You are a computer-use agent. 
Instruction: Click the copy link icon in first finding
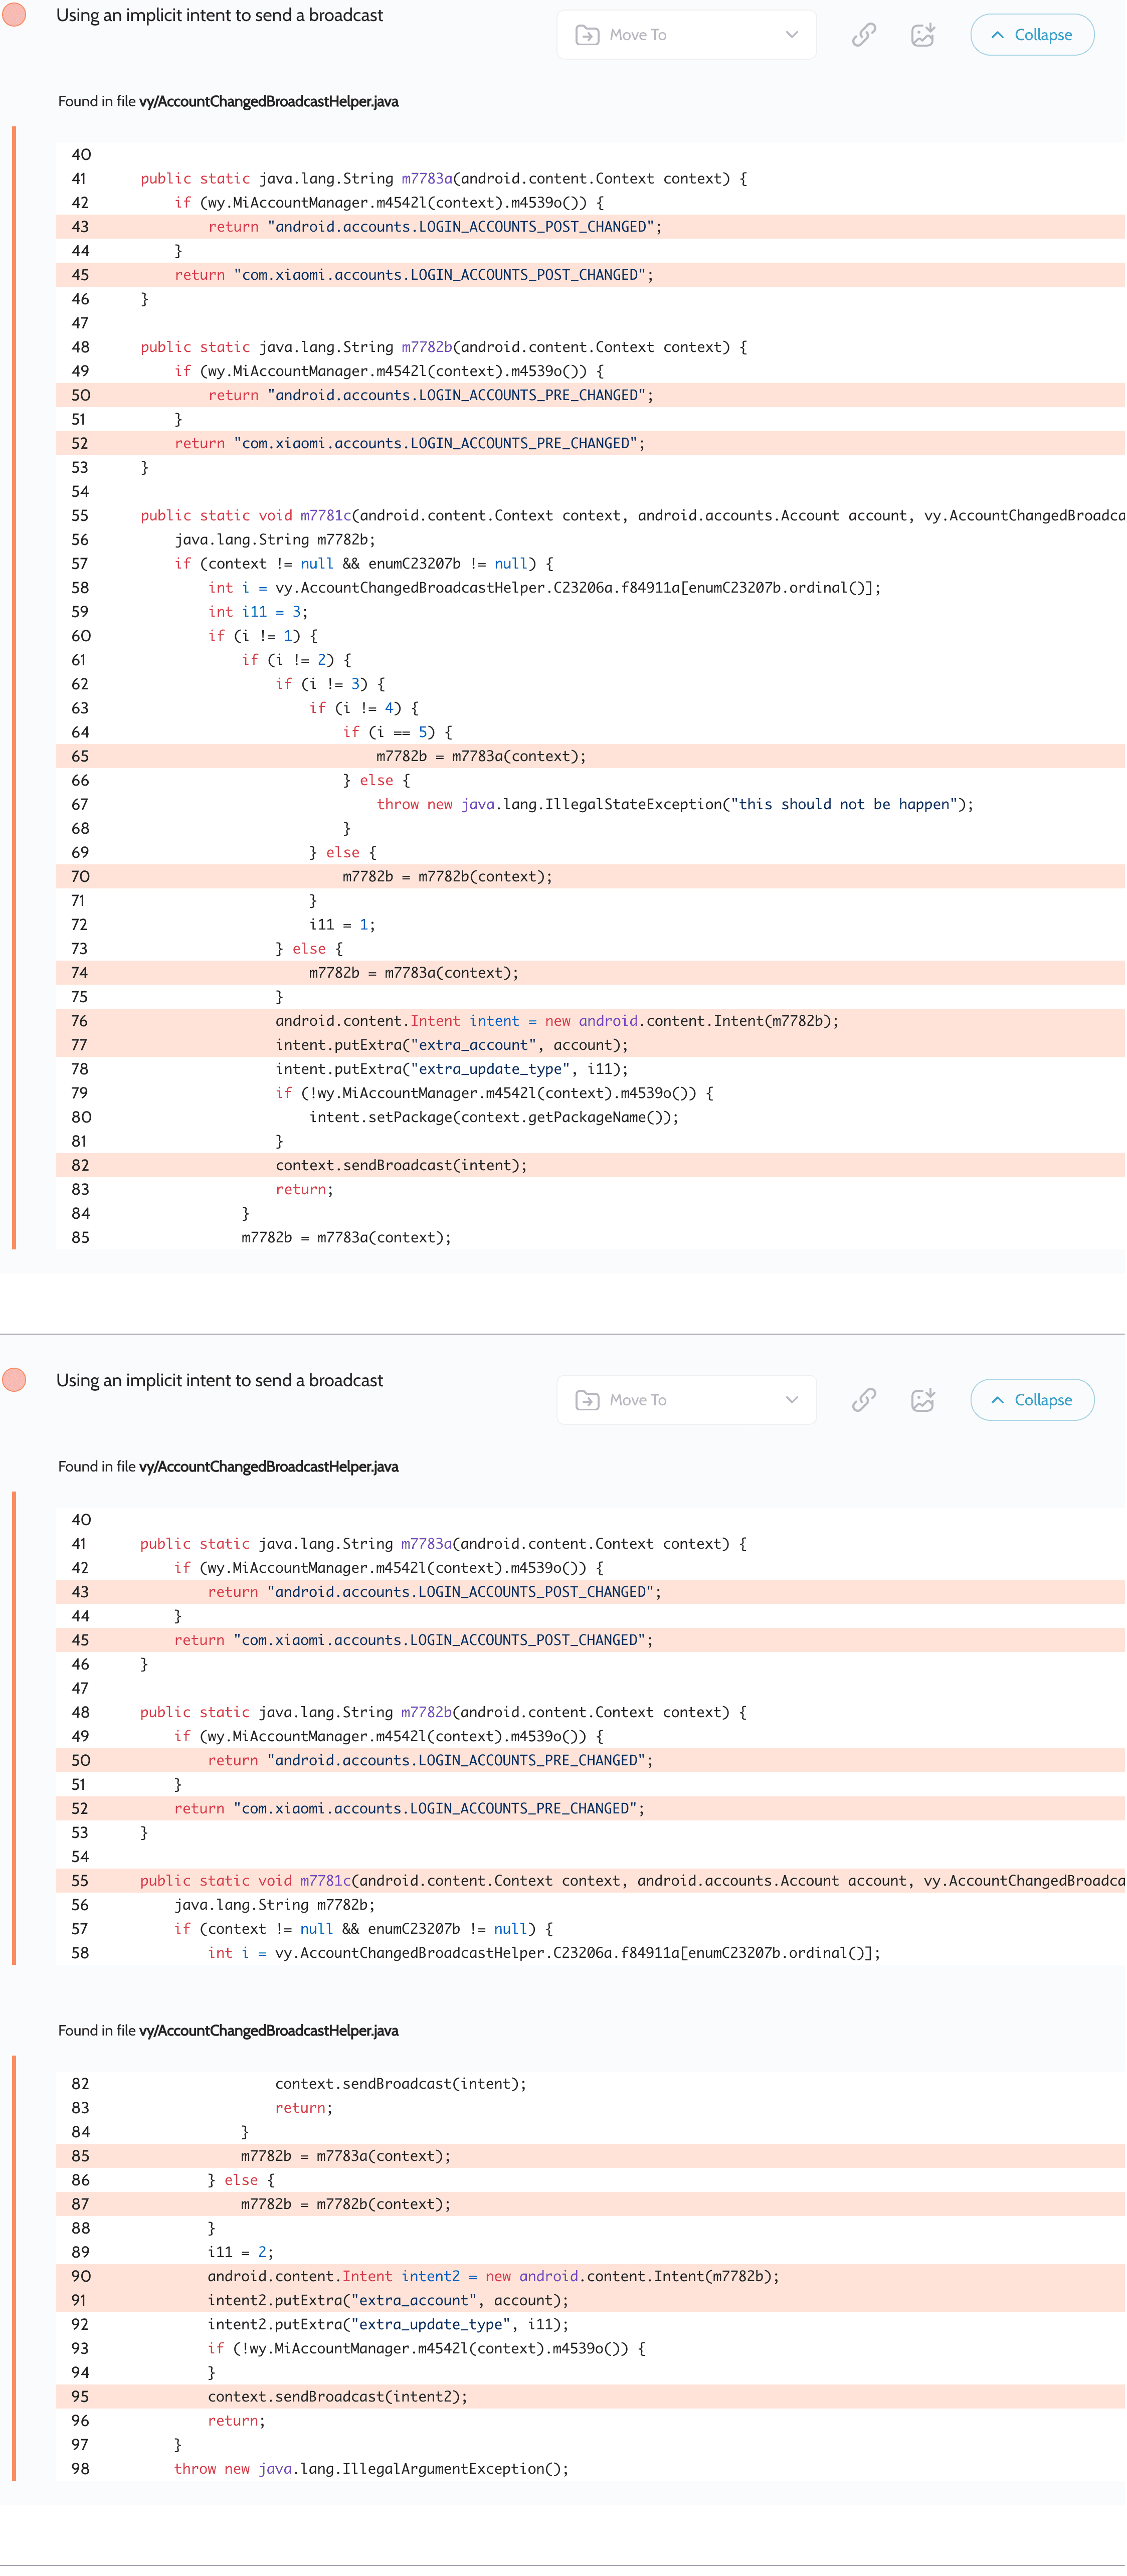864,35
